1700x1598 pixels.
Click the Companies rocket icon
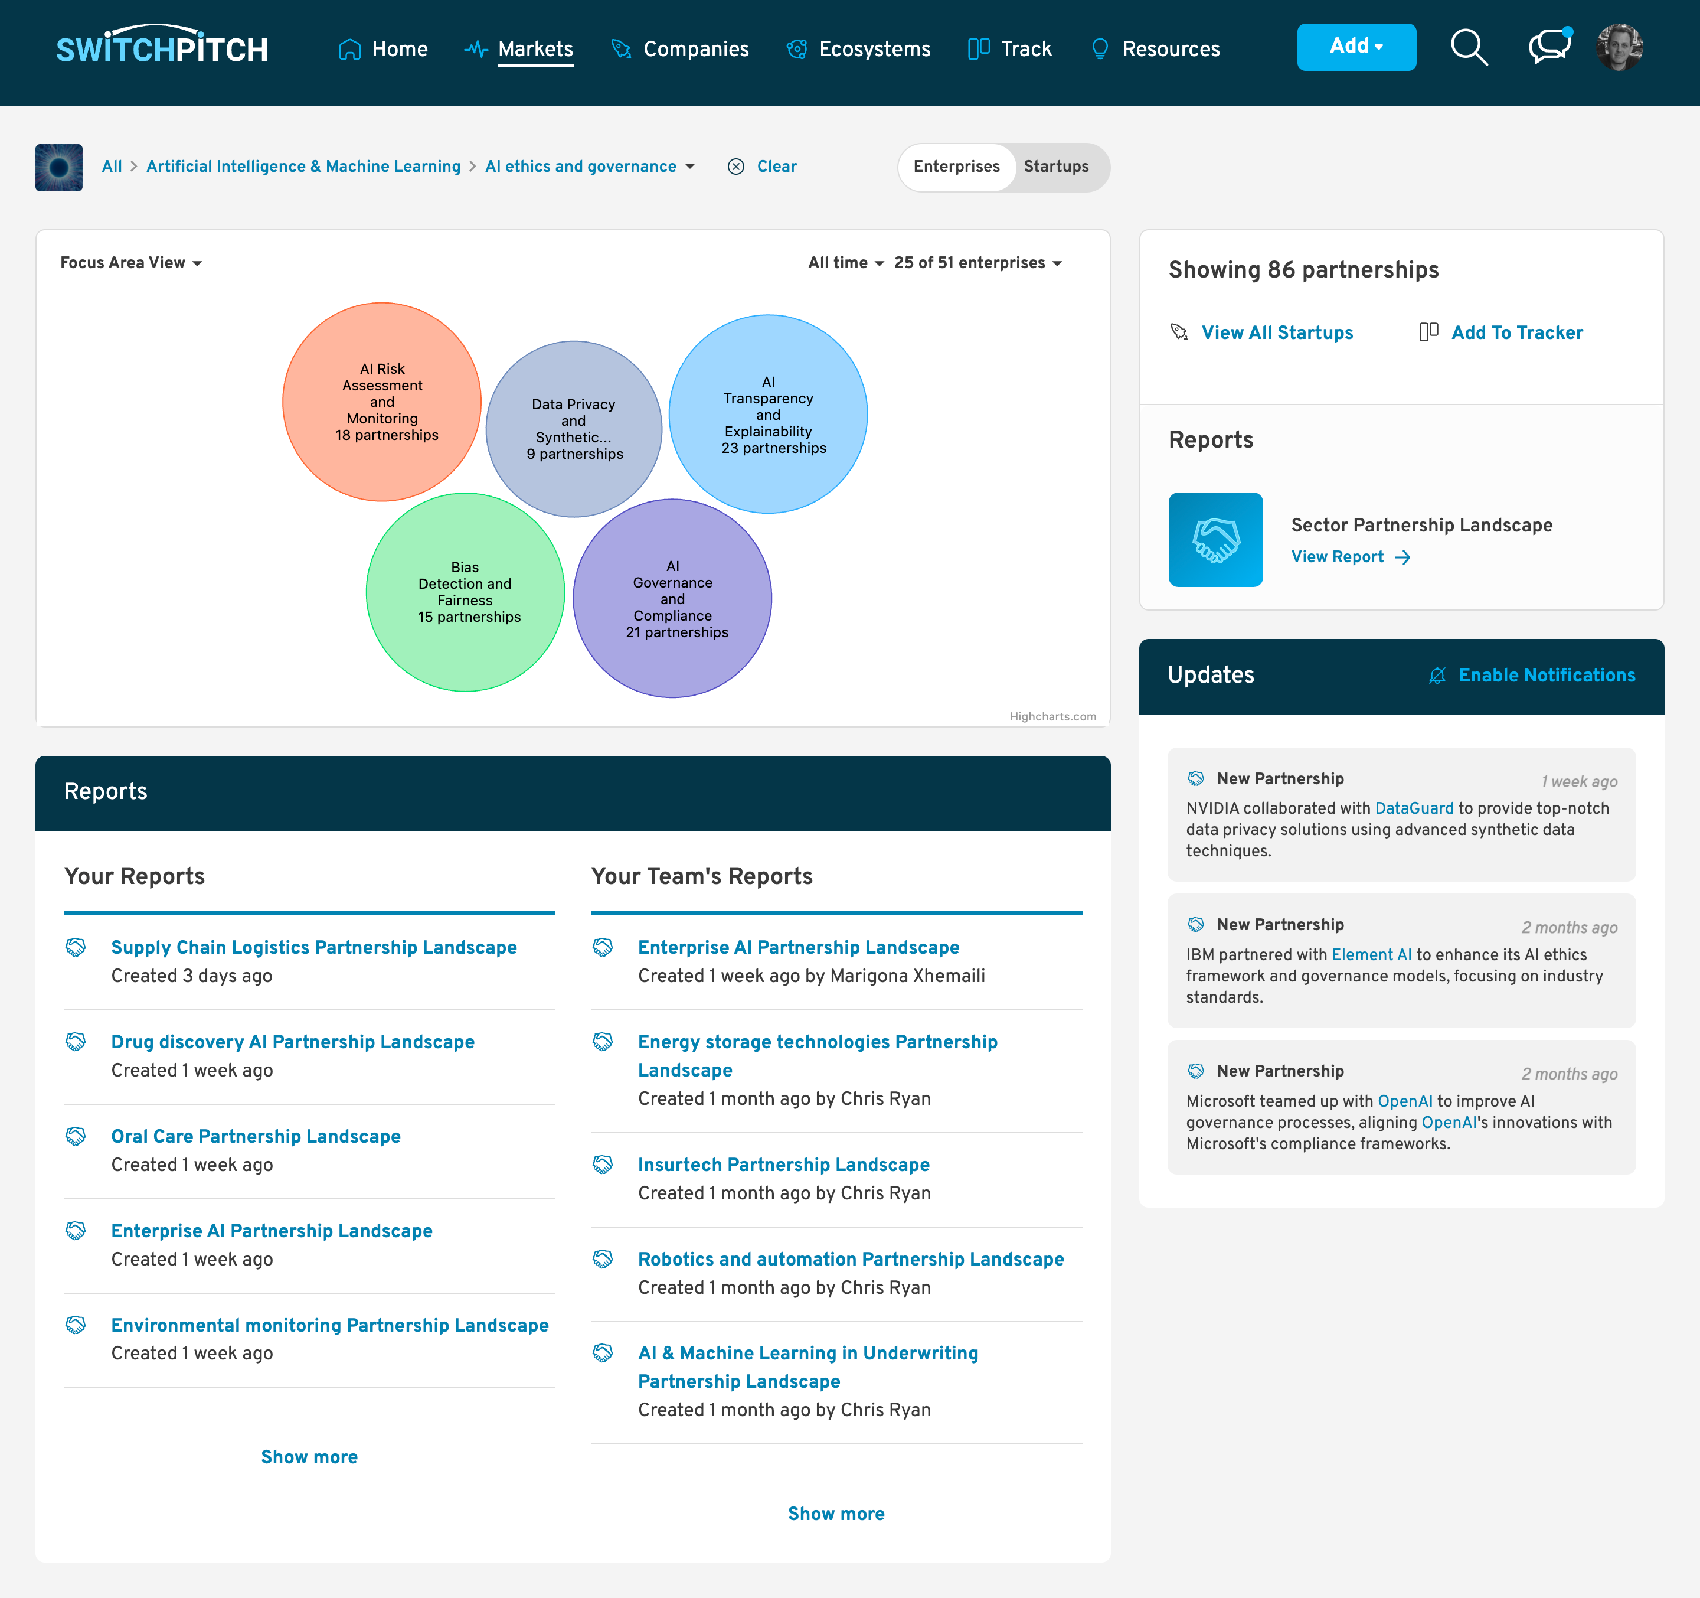pyautogui.click(x=622, y=49)
